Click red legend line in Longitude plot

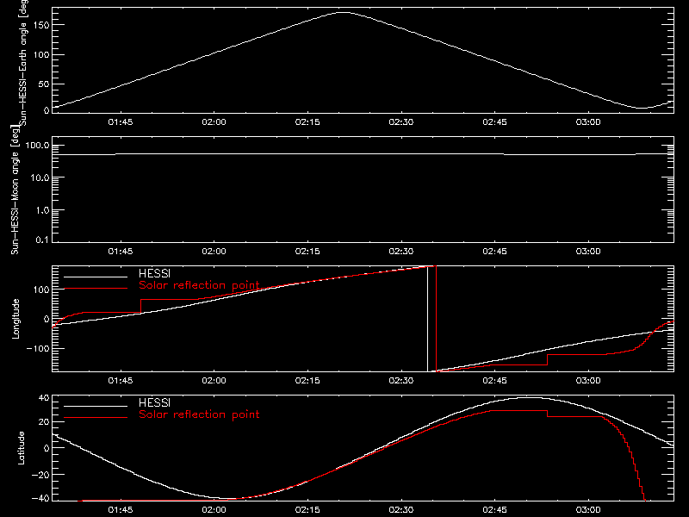click(x=96, y=289)
